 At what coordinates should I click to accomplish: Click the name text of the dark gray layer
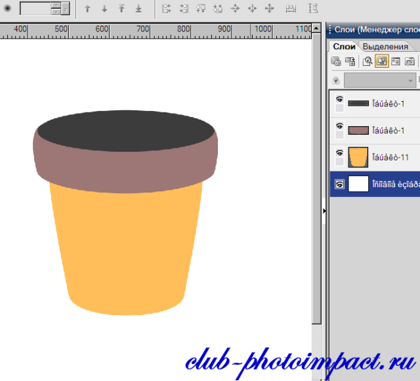tap(388, 104)
